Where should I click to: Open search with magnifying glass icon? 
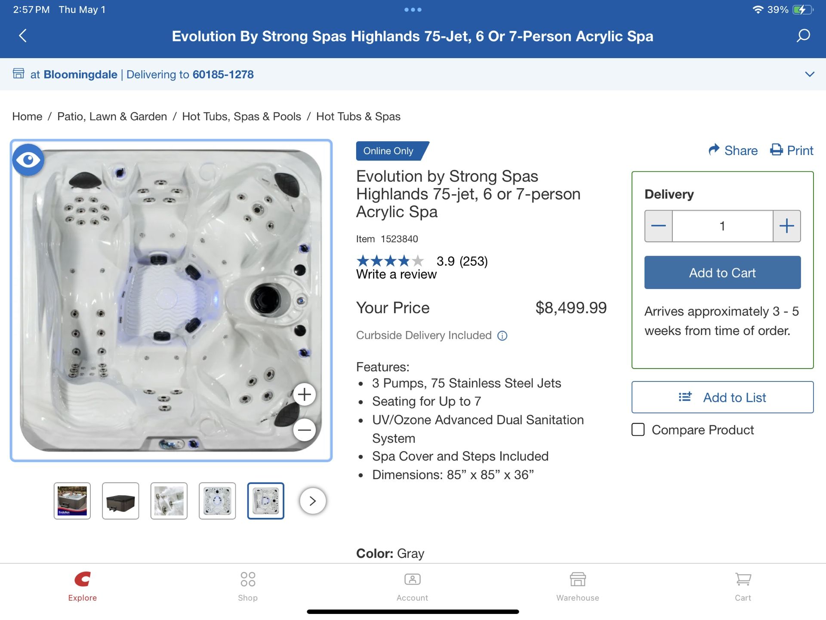pos(803,36)
